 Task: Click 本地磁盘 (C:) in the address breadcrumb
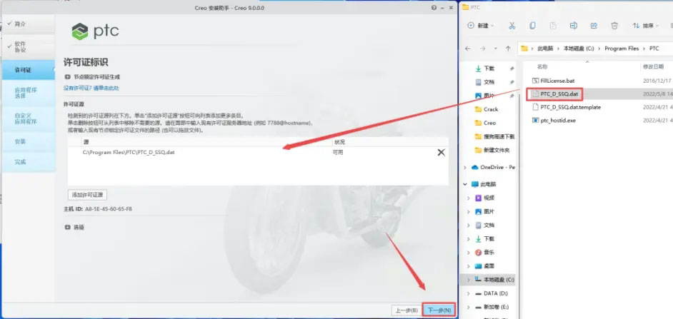pos(579,49)
